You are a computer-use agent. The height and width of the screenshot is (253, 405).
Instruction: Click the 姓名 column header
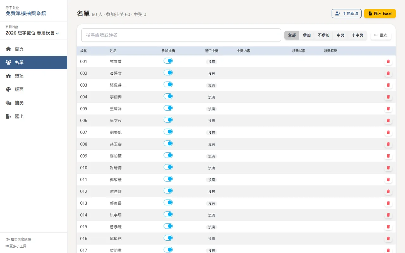[x=113, y=51]
